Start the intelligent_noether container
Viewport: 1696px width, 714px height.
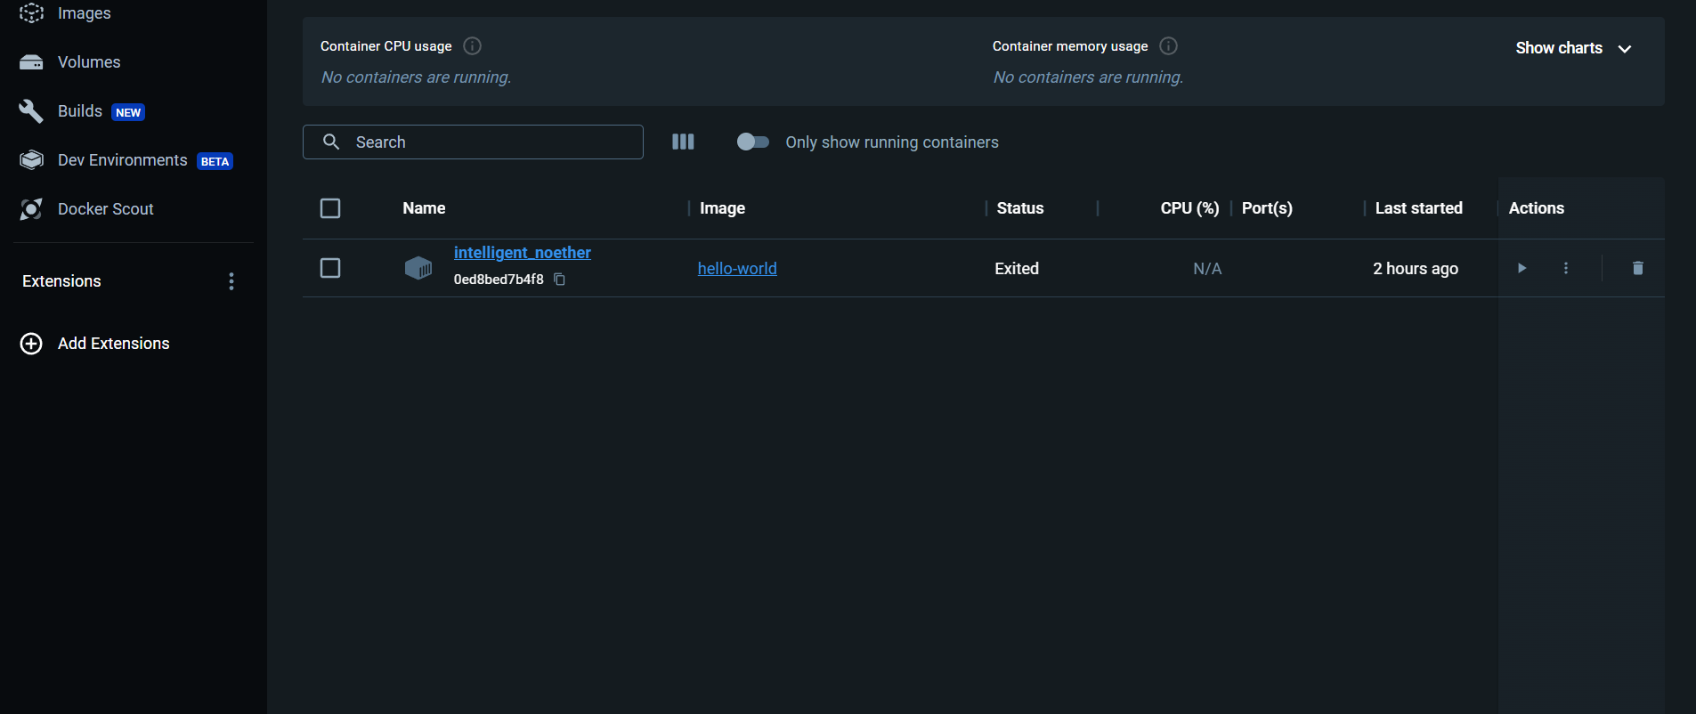tap(1522, 268)
